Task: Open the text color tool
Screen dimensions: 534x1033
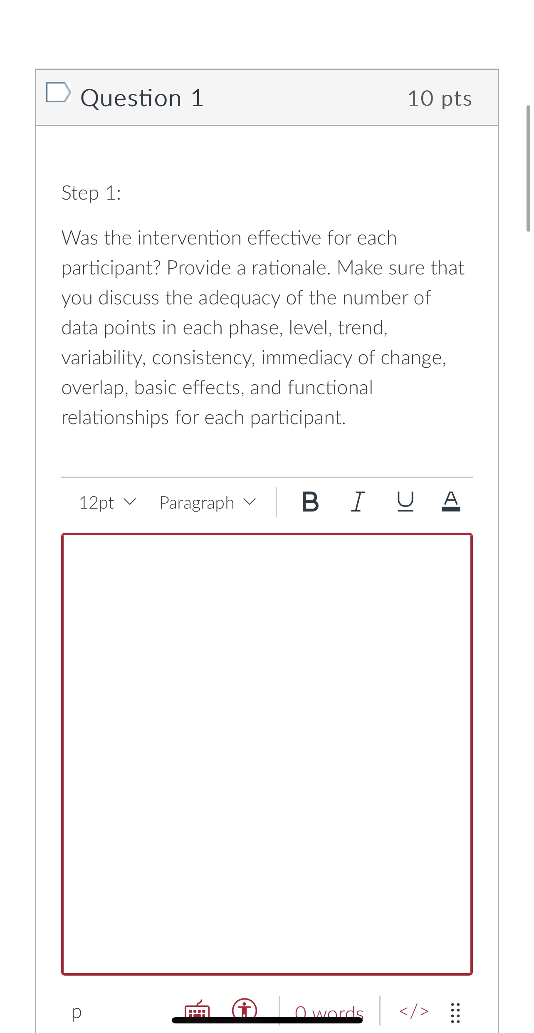Action: pyautogui.click(x=451, y=502)
